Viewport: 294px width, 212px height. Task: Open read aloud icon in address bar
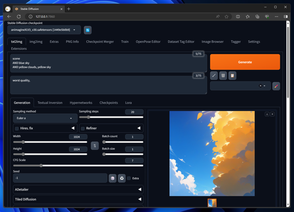[x=218, y=17]
